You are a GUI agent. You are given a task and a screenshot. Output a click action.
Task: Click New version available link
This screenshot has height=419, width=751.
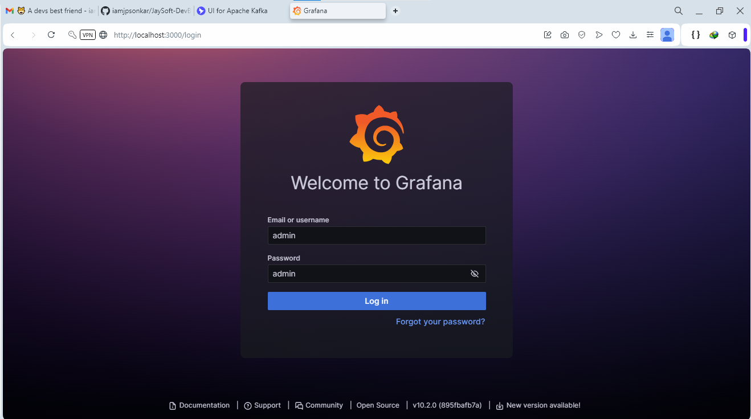coord(538,405)
